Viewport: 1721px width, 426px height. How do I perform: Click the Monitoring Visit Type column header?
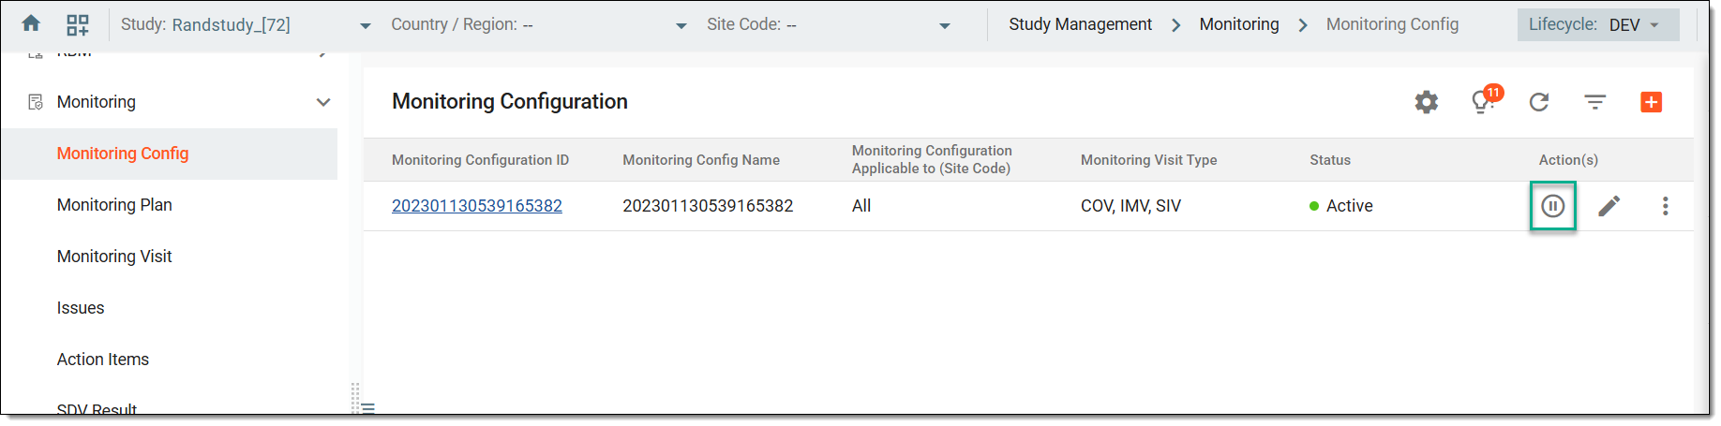[1148, 160]
